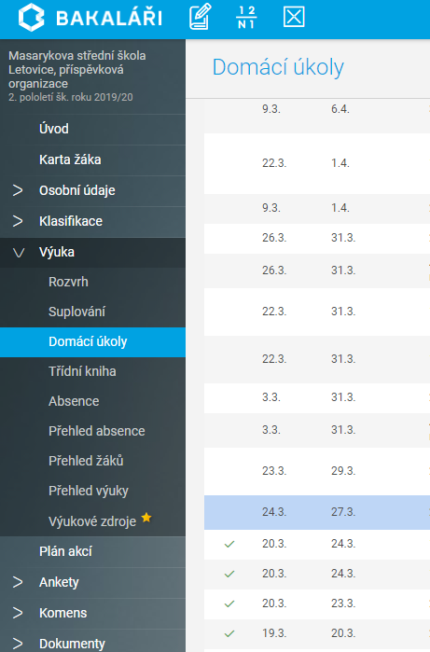Click the checkmark on the 19.3. homework row
The image size is (430, 652).
(x=229, y=633)
